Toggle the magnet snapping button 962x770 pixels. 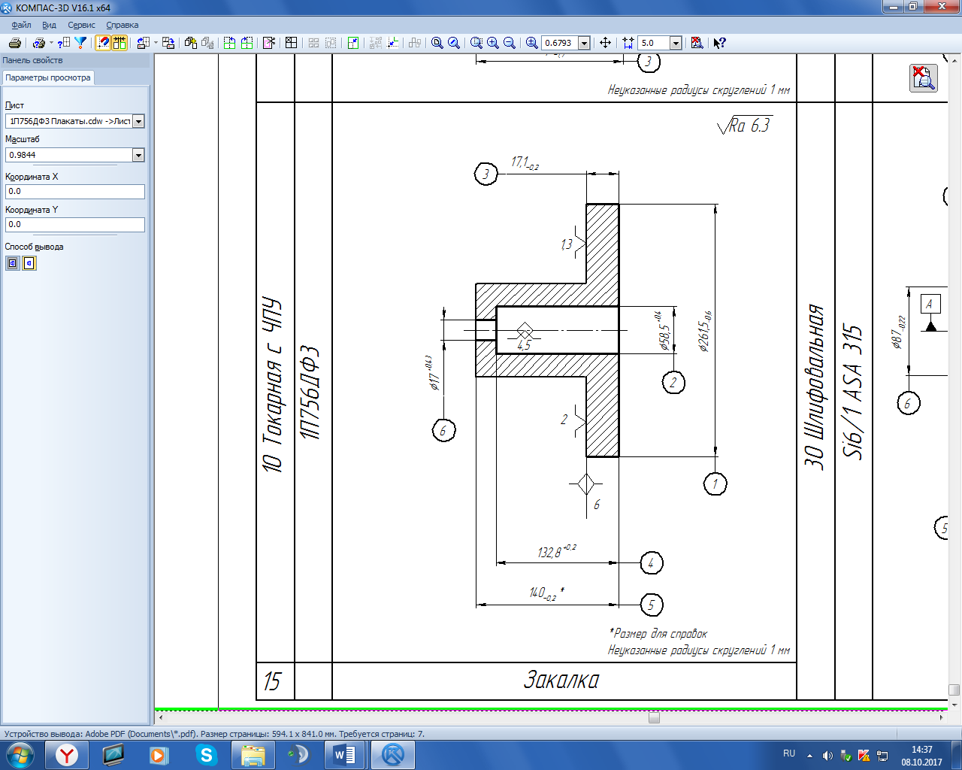[x=103, y=43]
